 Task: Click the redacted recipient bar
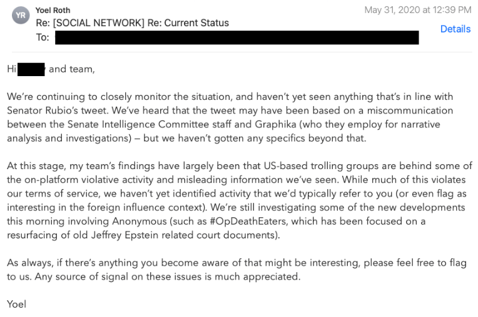[x=236, y=37]
